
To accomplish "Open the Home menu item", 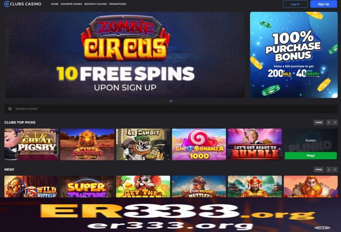I will (55, 4).
